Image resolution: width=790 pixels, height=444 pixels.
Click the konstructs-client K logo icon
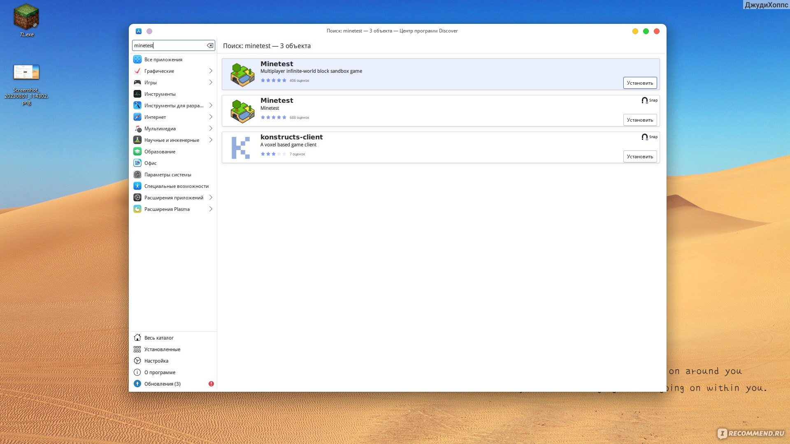click(241, 148)
